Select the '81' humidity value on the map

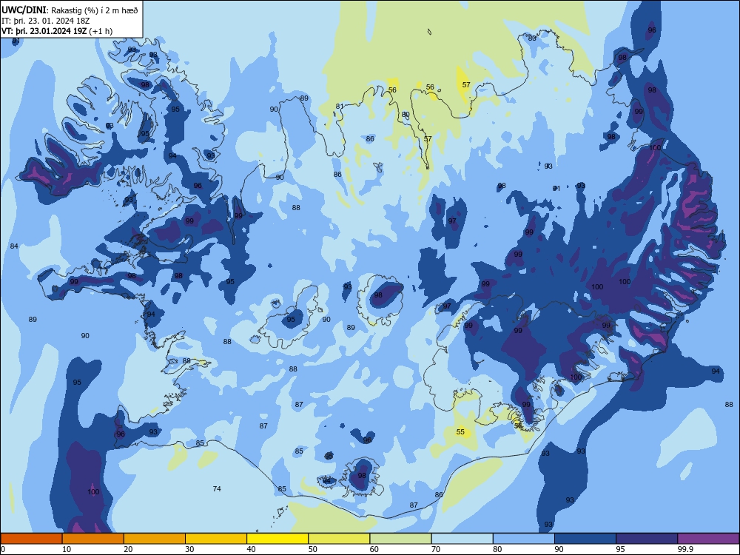pos(340,106)
